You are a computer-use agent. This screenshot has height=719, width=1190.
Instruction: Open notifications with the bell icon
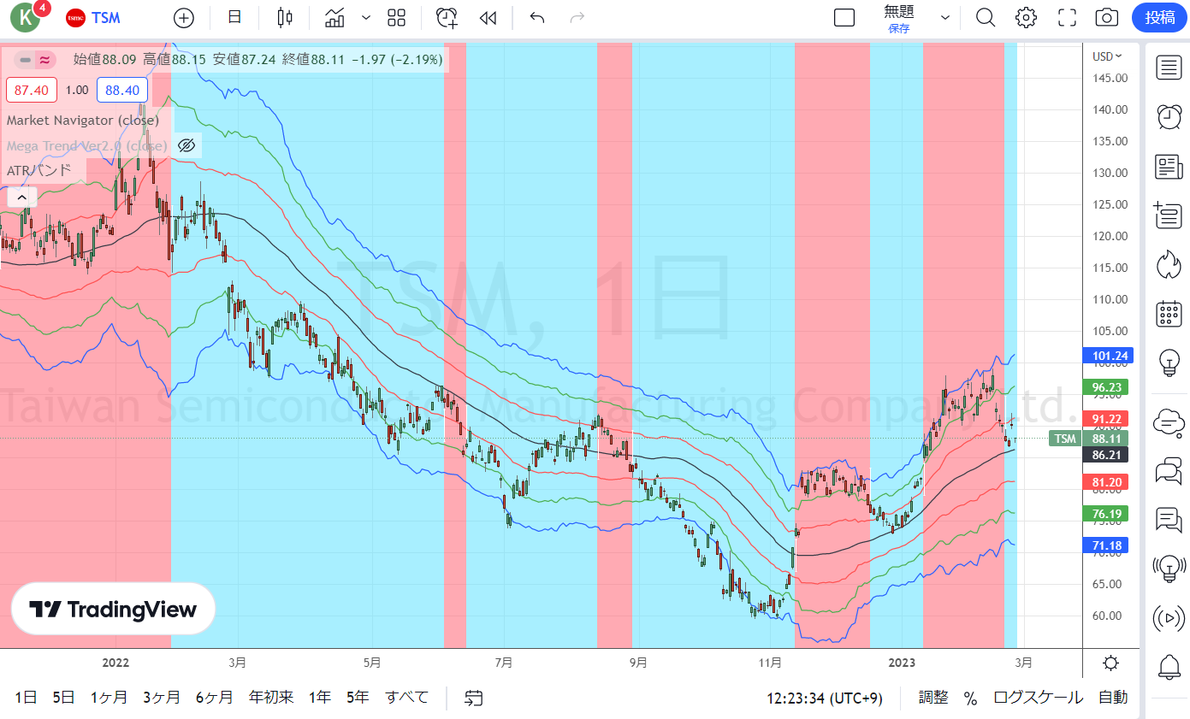coord(1169,666)
